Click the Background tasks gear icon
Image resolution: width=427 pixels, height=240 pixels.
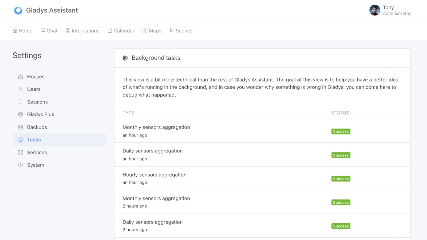125,58
